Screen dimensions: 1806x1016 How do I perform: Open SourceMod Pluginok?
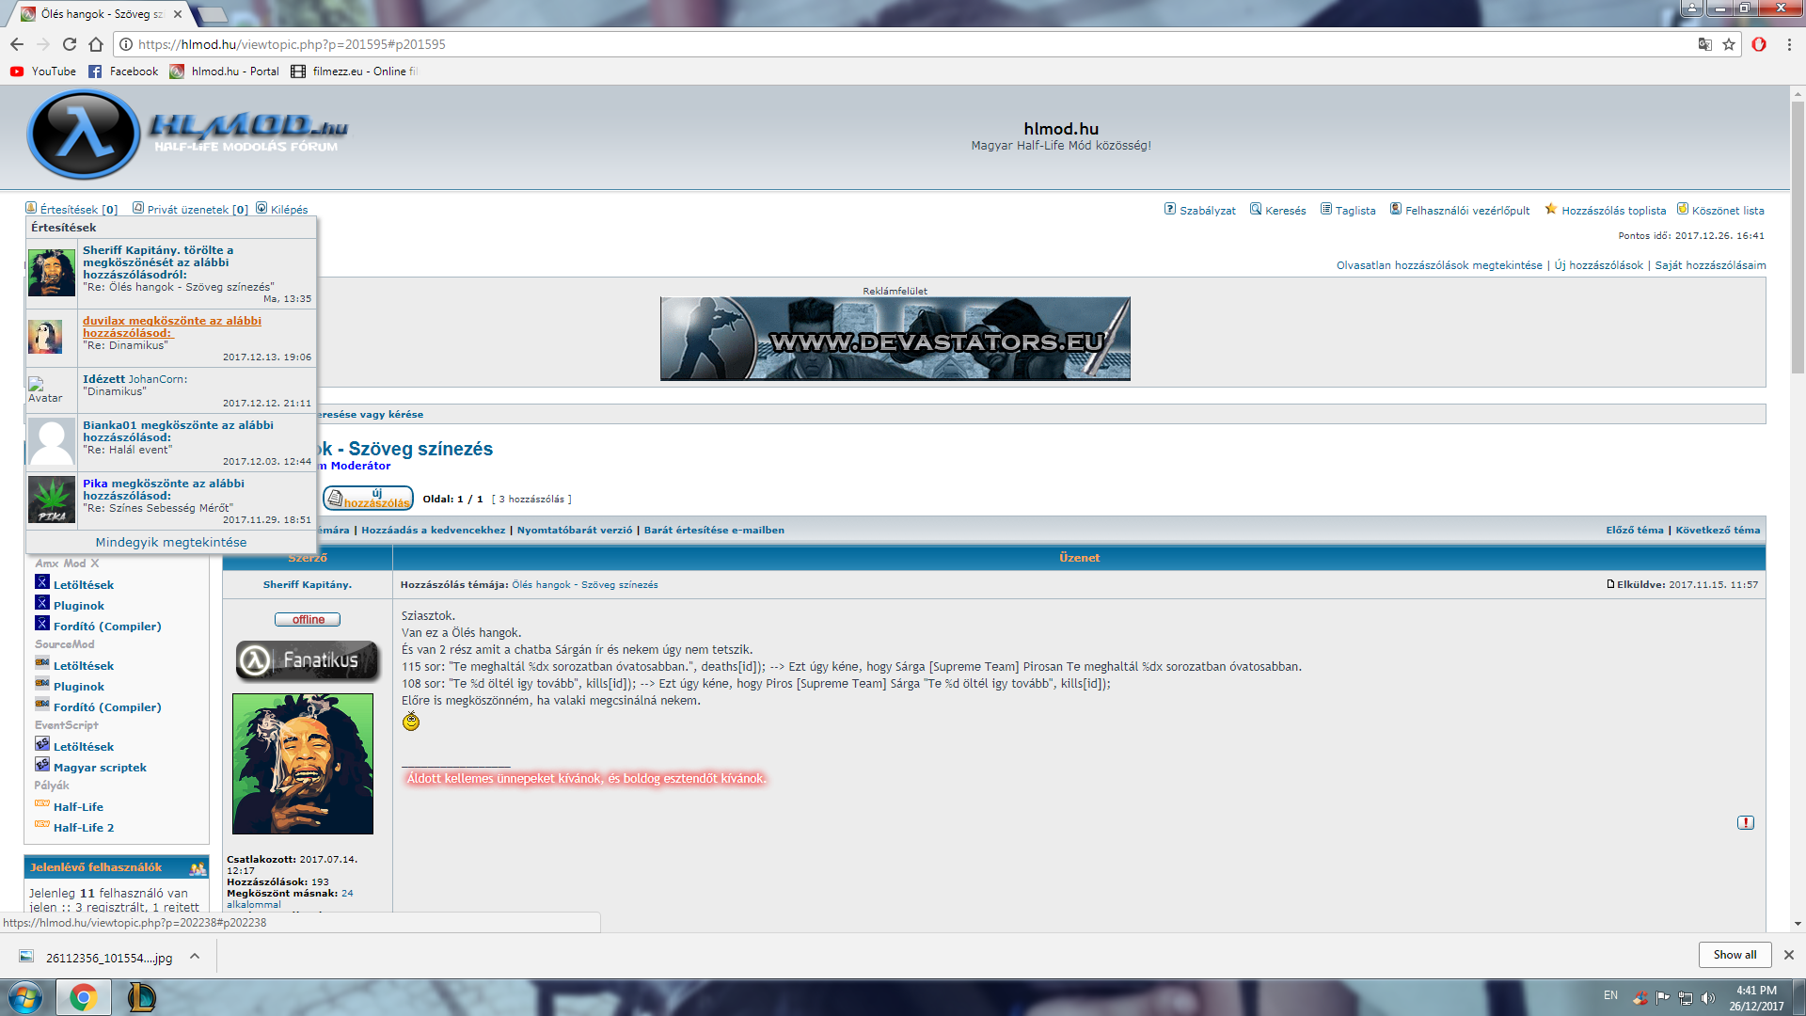(x=79, y=686)
